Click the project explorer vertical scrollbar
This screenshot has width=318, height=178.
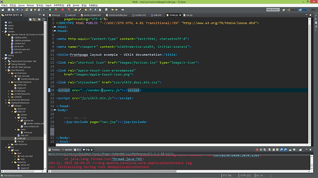(x=45, y=96)
